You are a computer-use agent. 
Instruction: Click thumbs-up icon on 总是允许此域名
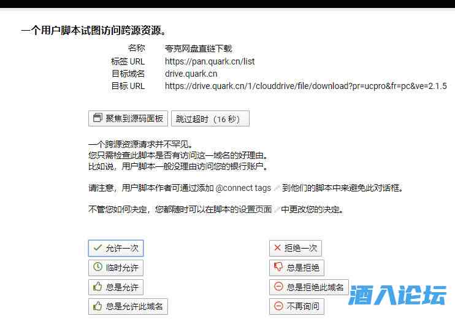97,305
